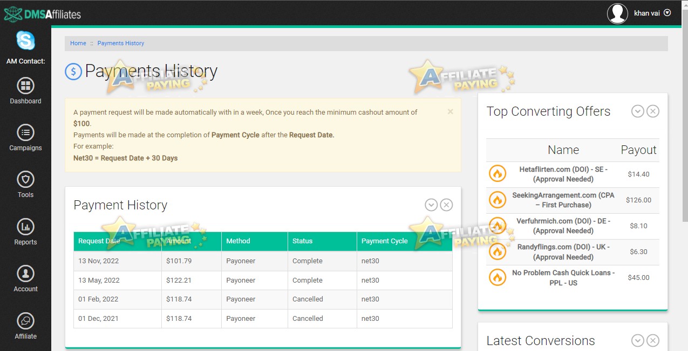Select the 13 May, 2022 date cell
Viewport: 688px width, 351px height.
pos(118,280)
